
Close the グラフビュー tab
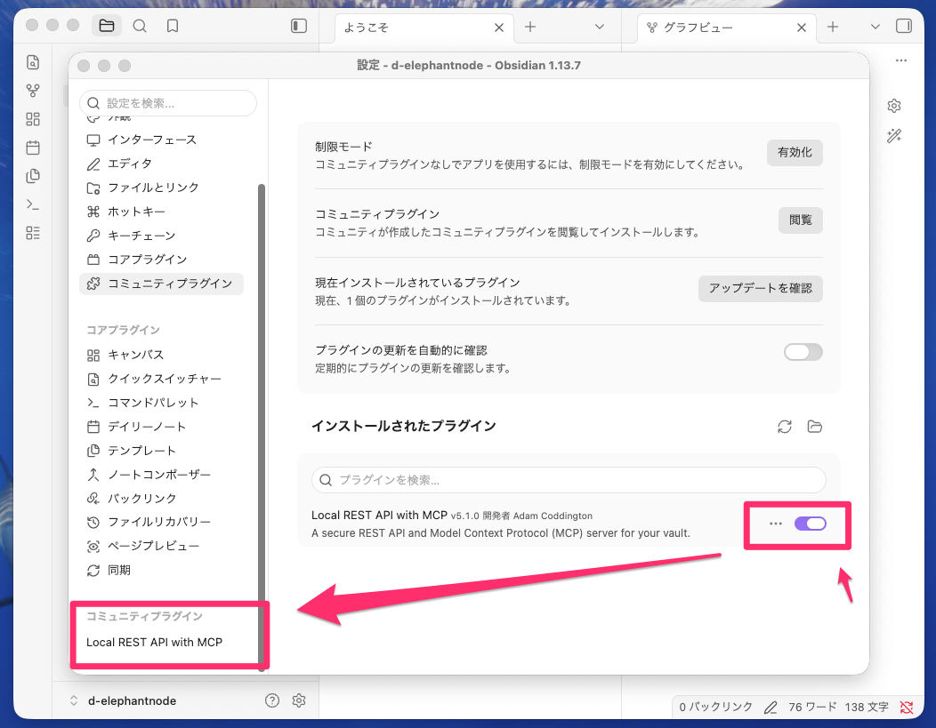[x=801, y=28]
